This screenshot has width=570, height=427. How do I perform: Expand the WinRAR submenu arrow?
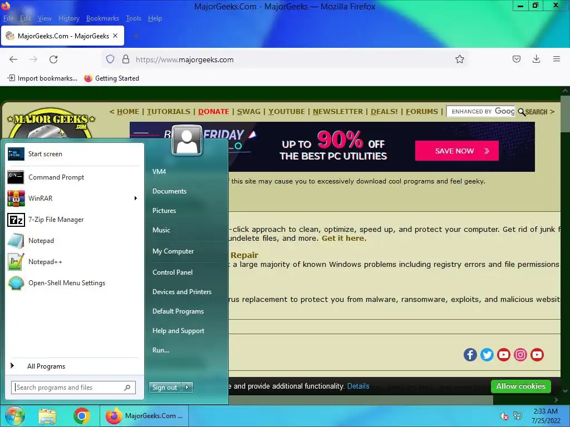tap(136, 198)
